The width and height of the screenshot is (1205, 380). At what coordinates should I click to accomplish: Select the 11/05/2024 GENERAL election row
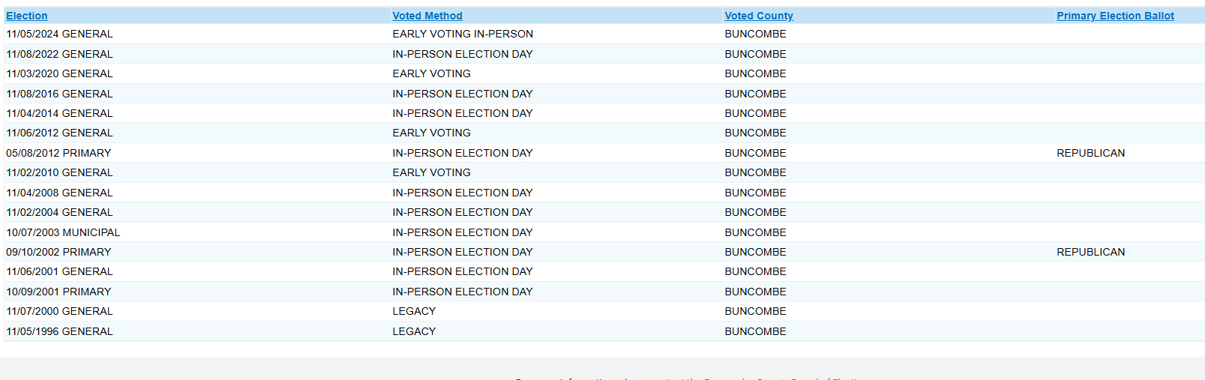click(59, 34)
